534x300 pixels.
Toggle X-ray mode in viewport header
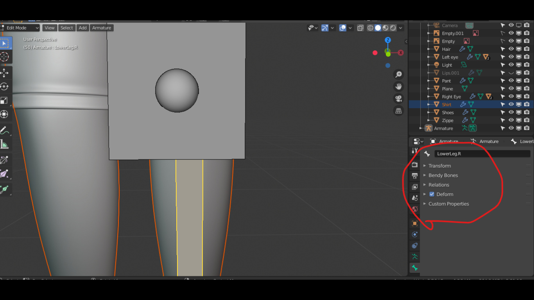click(360, 28)
